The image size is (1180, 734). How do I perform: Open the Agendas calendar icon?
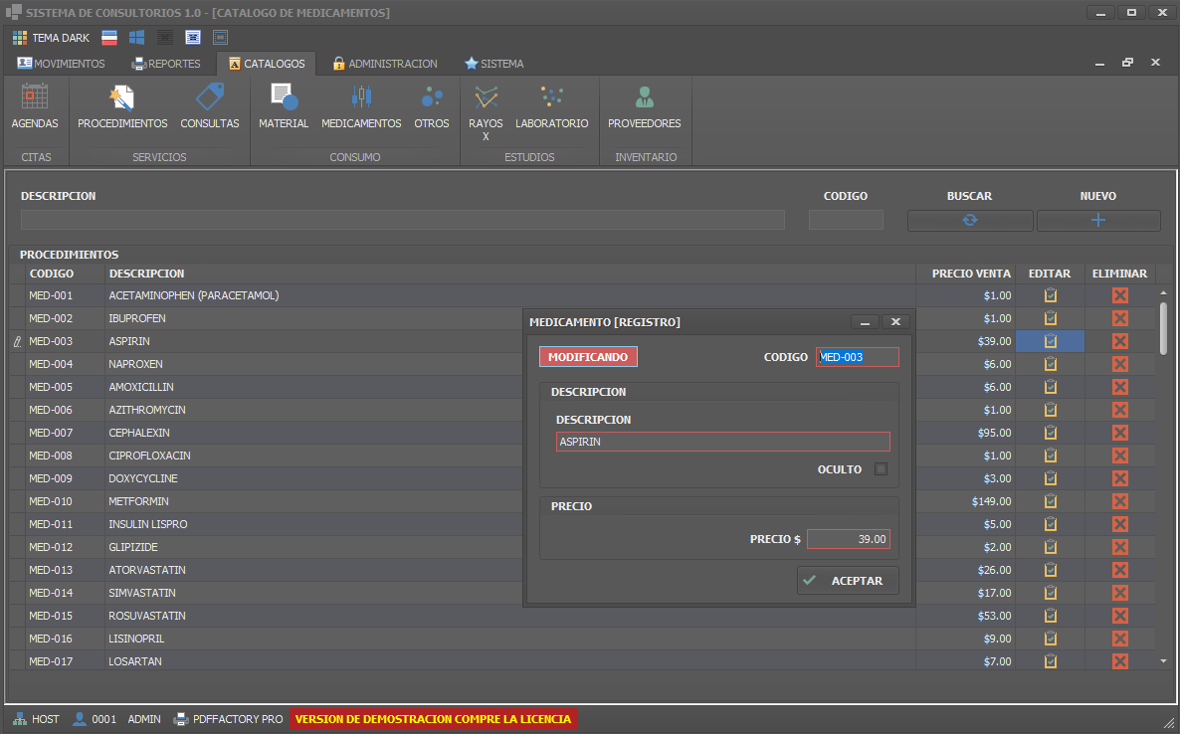click(35, 98)
